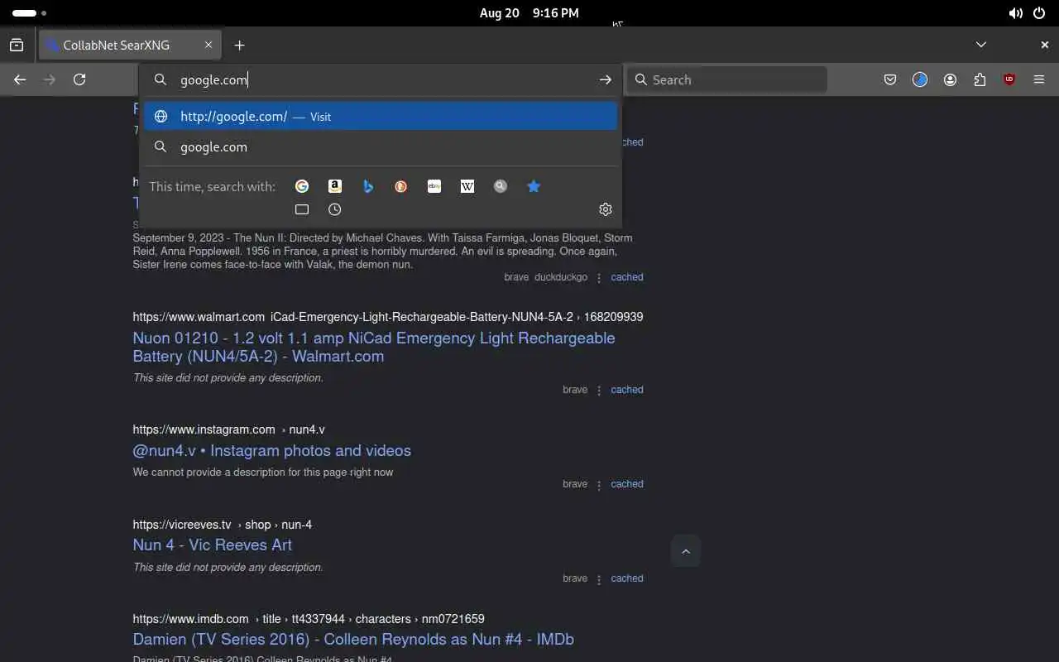Close the browser window

tap(1044, 45)
